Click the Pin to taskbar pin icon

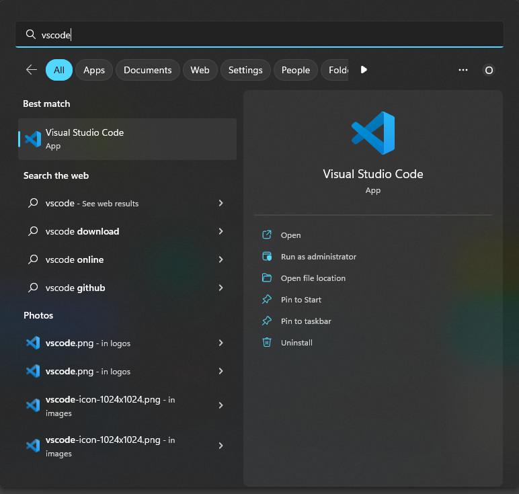click(x=267, y=321)
